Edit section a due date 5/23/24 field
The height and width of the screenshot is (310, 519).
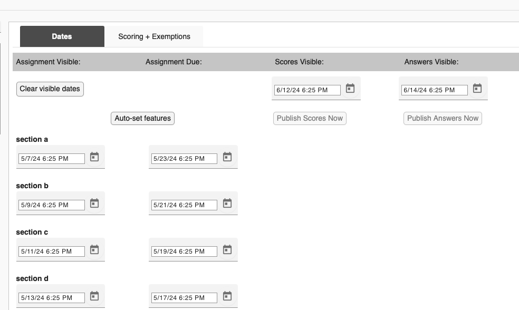[185, 159]
